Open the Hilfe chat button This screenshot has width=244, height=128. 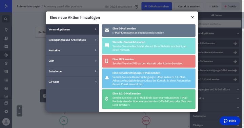click(230, 121)
